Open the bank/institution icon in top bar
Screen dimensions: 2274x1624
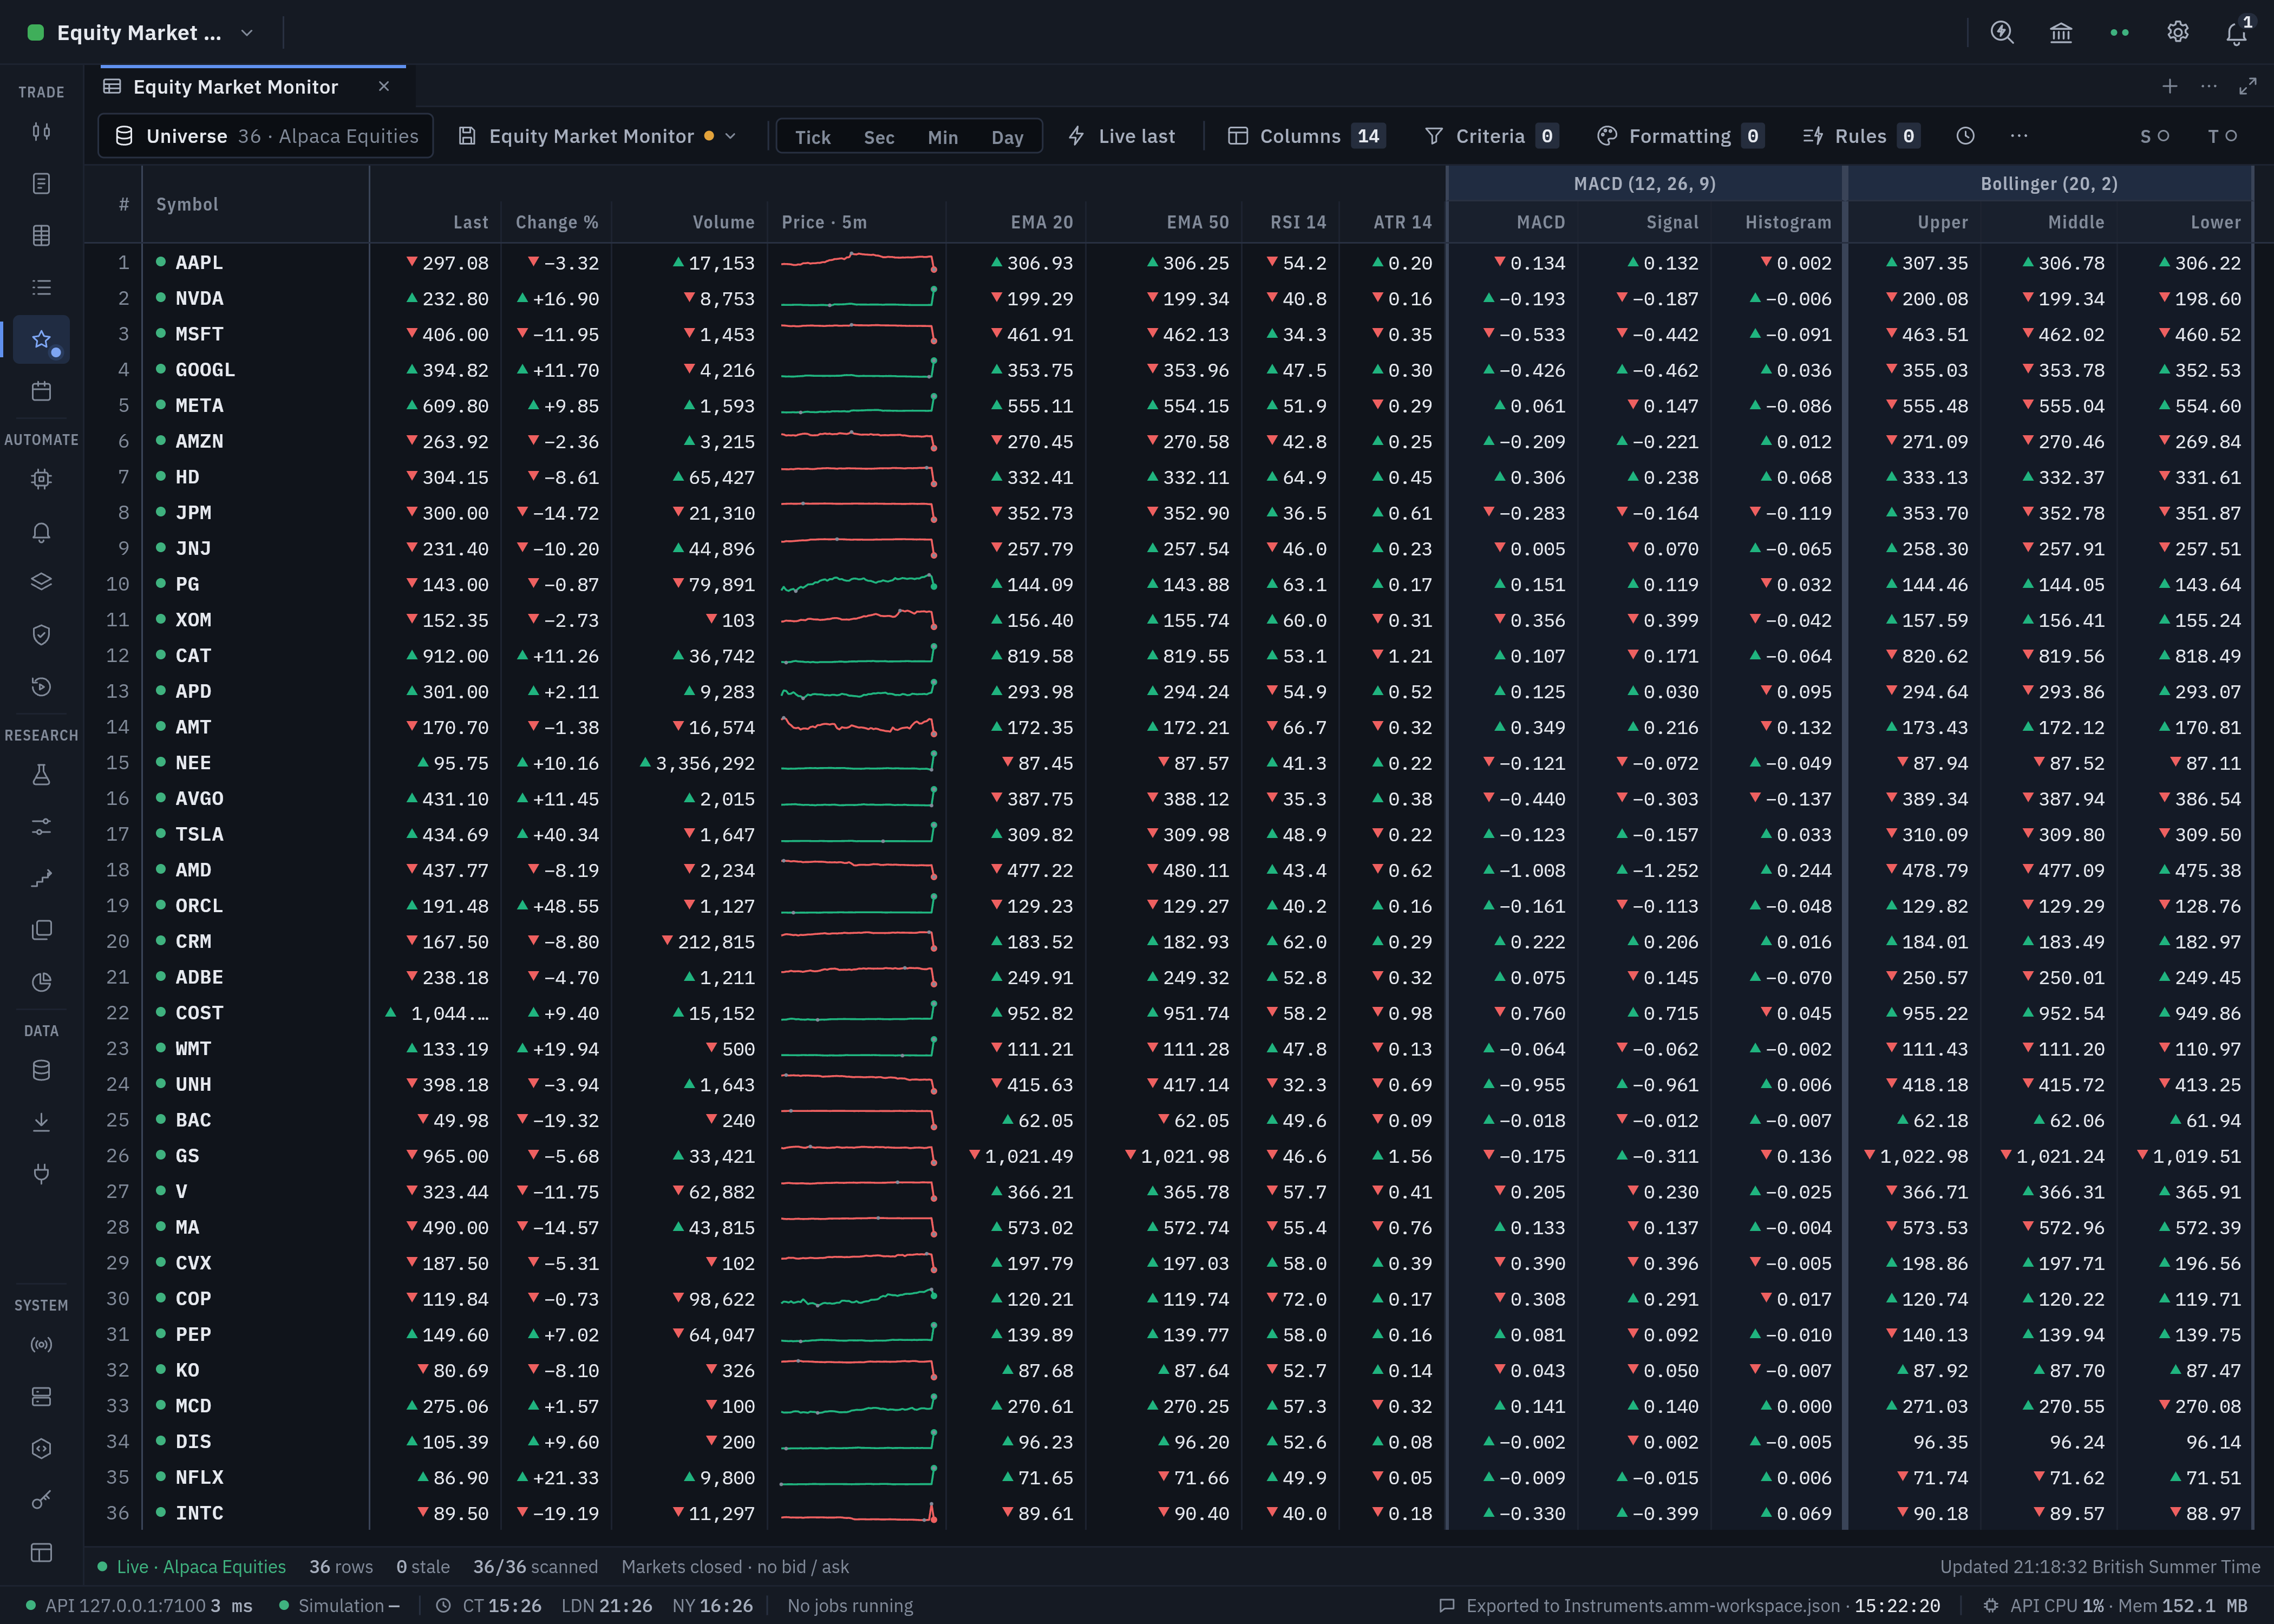[x=2061, y=32]
